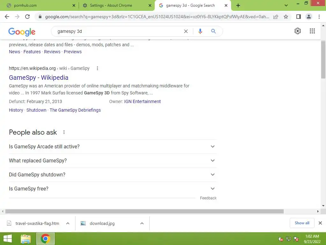Open the Previews sitelink
The image size is (326, 245).
pos(73,52)
